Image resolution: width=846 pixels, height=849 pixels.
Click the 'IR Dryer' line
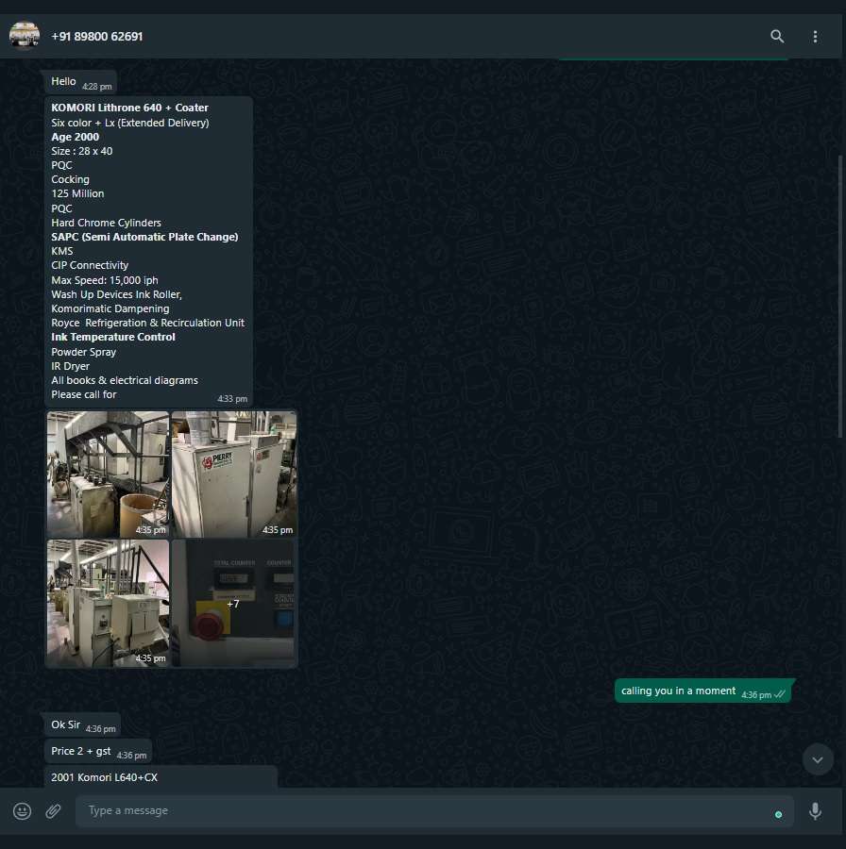(70, 366)
